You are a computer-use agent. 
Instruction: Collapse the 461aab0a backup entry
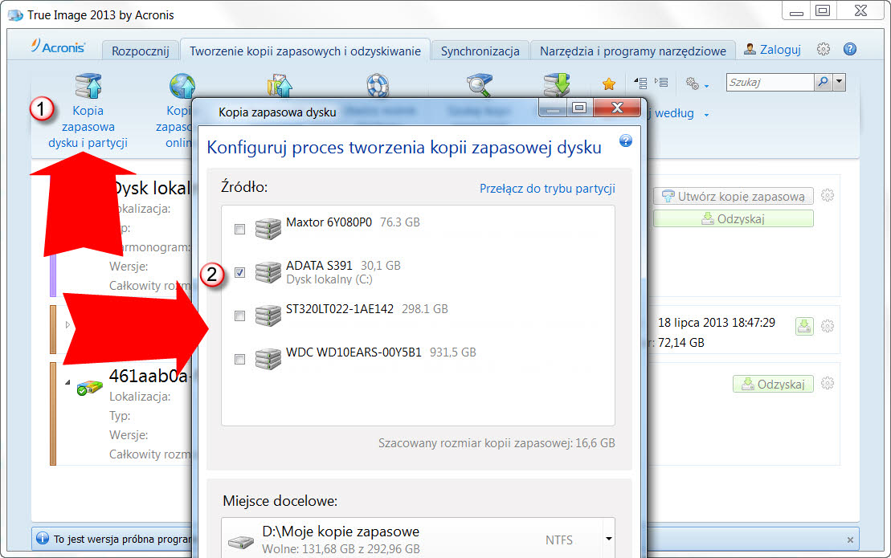point(67,382)
